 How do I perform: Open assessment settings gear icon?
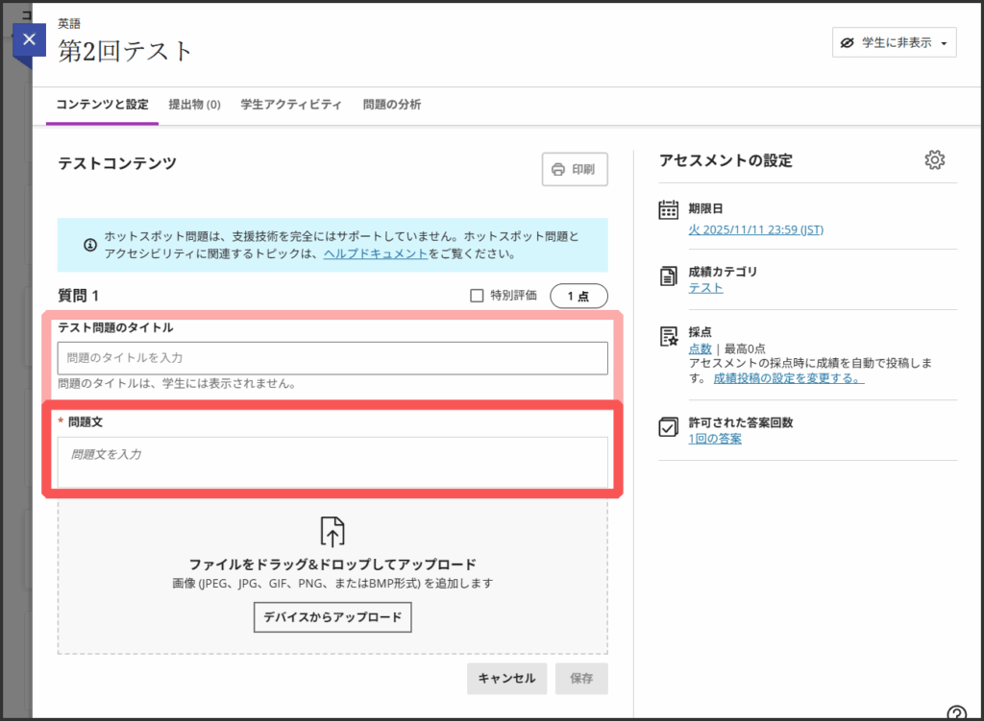934,160
